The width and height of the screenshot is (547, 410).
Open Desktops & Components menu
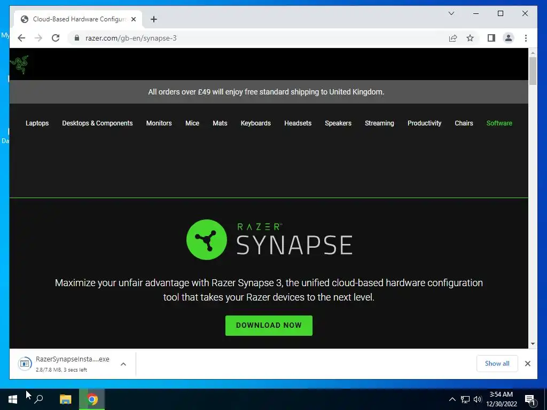tap(97, 123)
